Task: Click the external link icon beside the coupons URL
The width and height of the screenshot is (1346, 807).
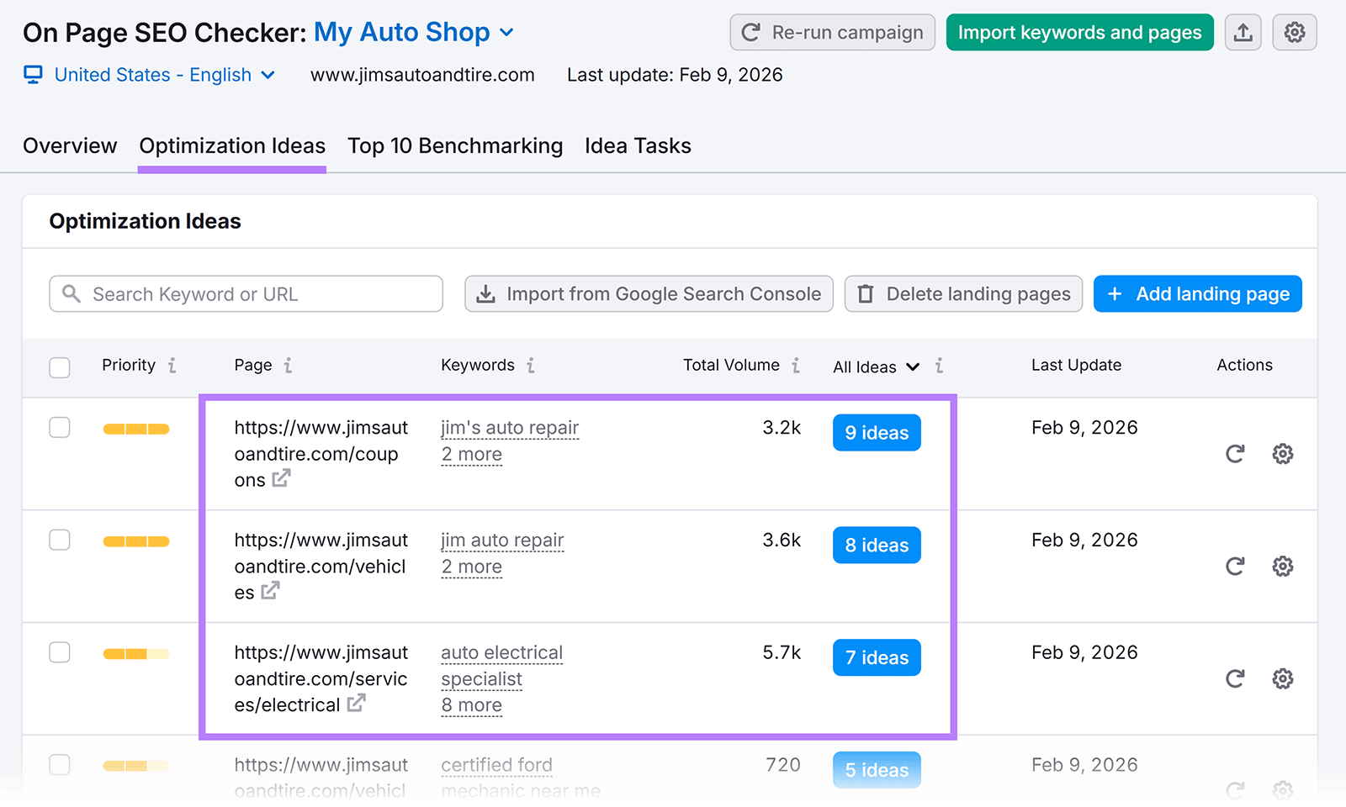Action: (282, 479)
